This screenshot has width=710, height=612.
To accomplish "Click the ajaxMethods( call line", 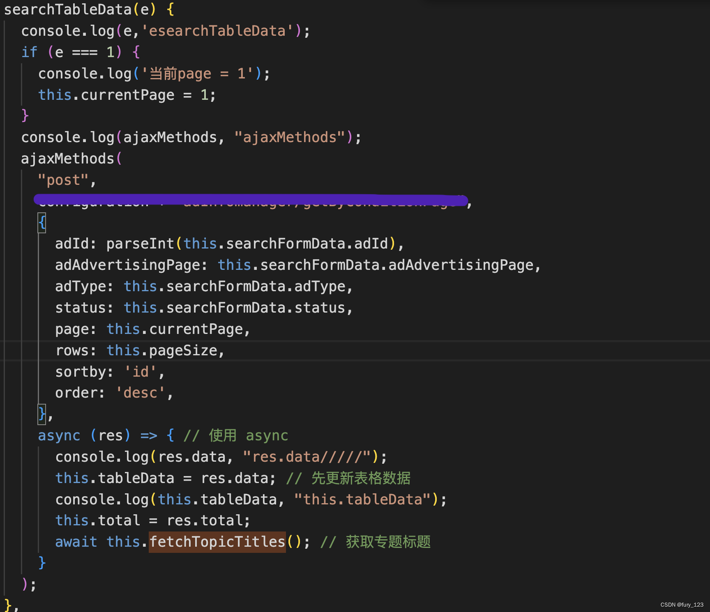I will coord(71,159).
